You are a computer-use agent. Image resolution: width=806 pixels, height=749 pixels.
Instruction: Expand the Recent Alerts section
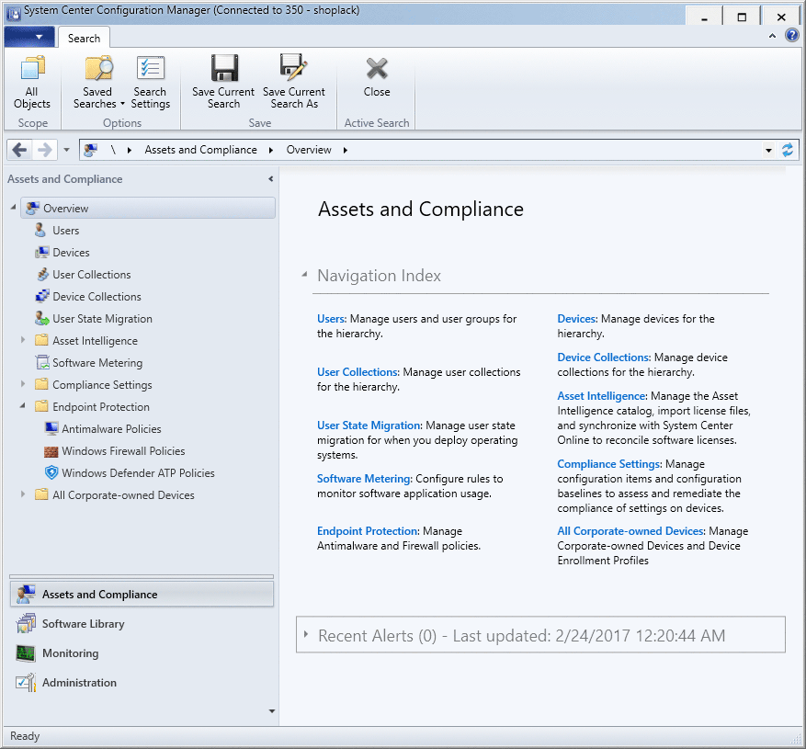click(306, 634)
